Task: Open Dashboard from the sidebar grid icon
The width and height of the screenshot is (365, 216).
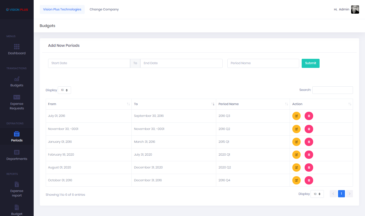Action: coord(17,47)
